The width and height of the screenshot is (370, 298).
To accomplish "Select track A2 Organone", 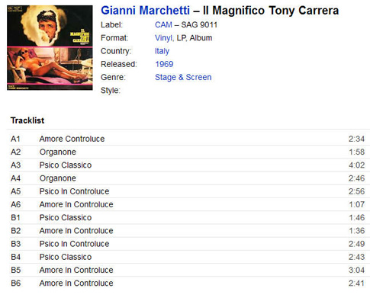I will pos(188,152).
